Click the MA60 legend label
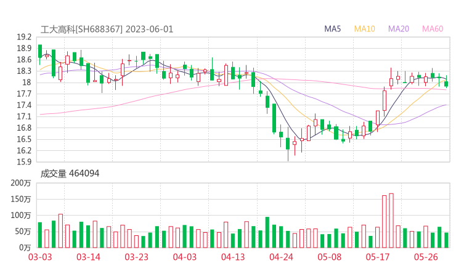Image resolution: width=456 pixels, height=271 pixels. 433,29
